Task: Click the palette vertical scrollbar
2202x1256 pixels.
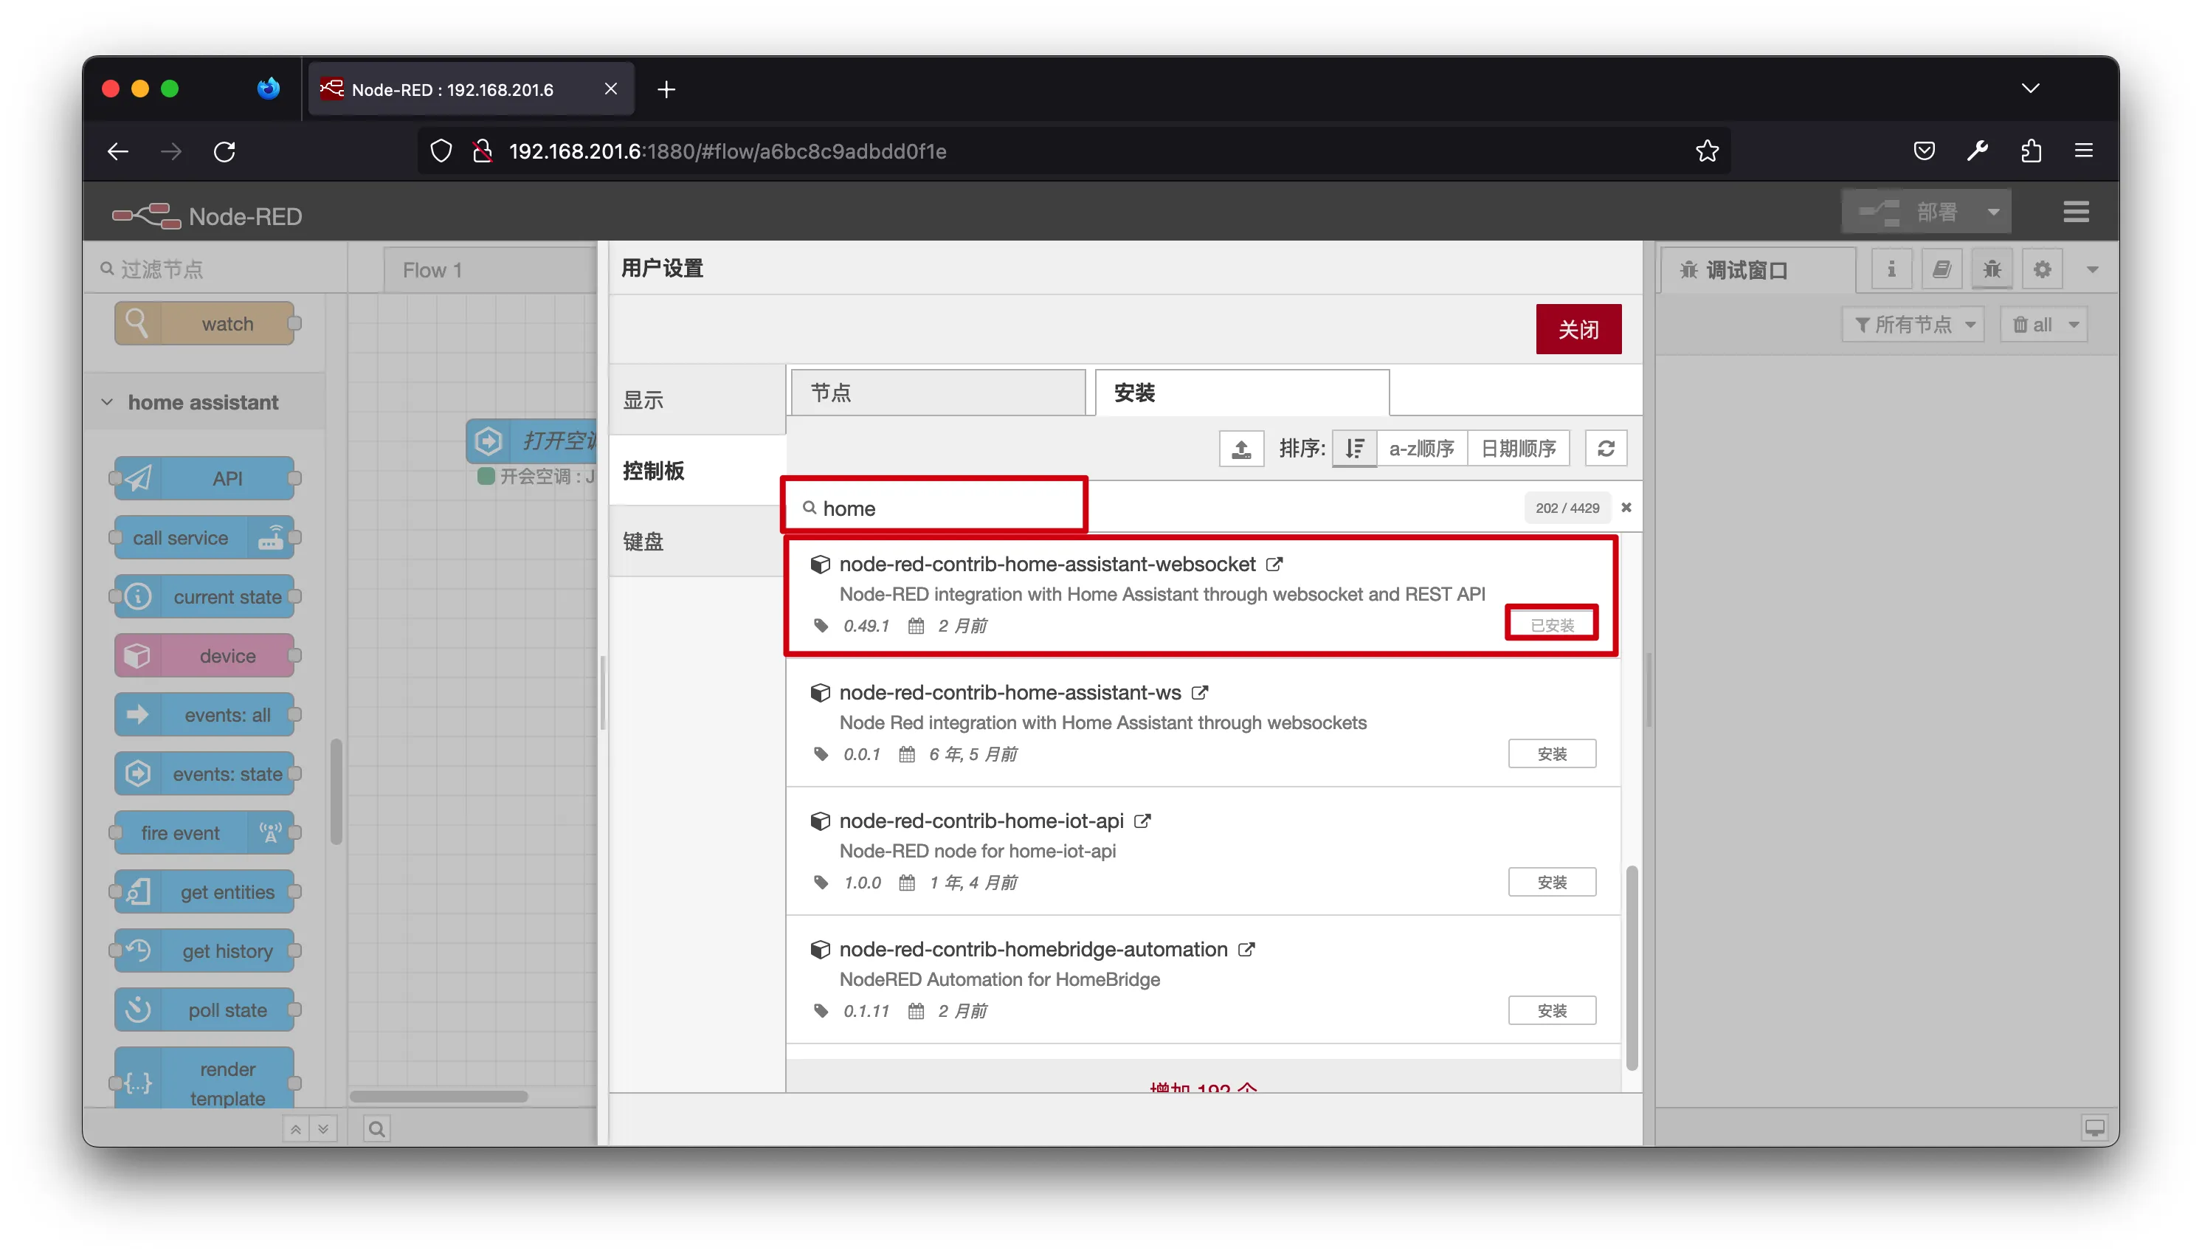Action: pyautogui.click(x=336, y=792)
